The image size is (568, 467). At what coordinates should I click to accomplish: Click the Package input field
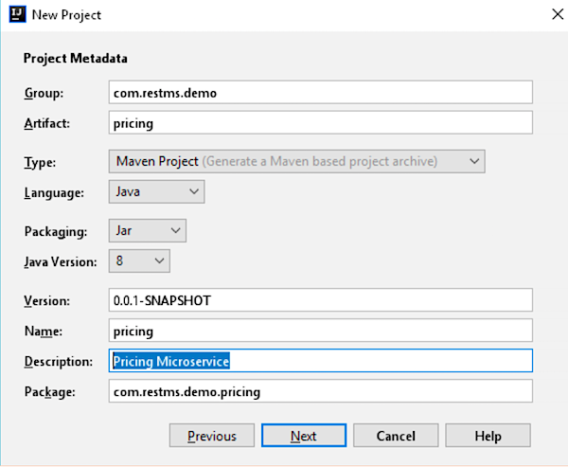click(x=321, y=391)
